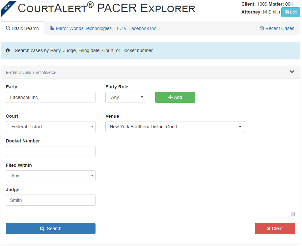This screenshot has height=246, width=302.
Task: Open the Venue dropdown
Action: [x=175, y=127]
